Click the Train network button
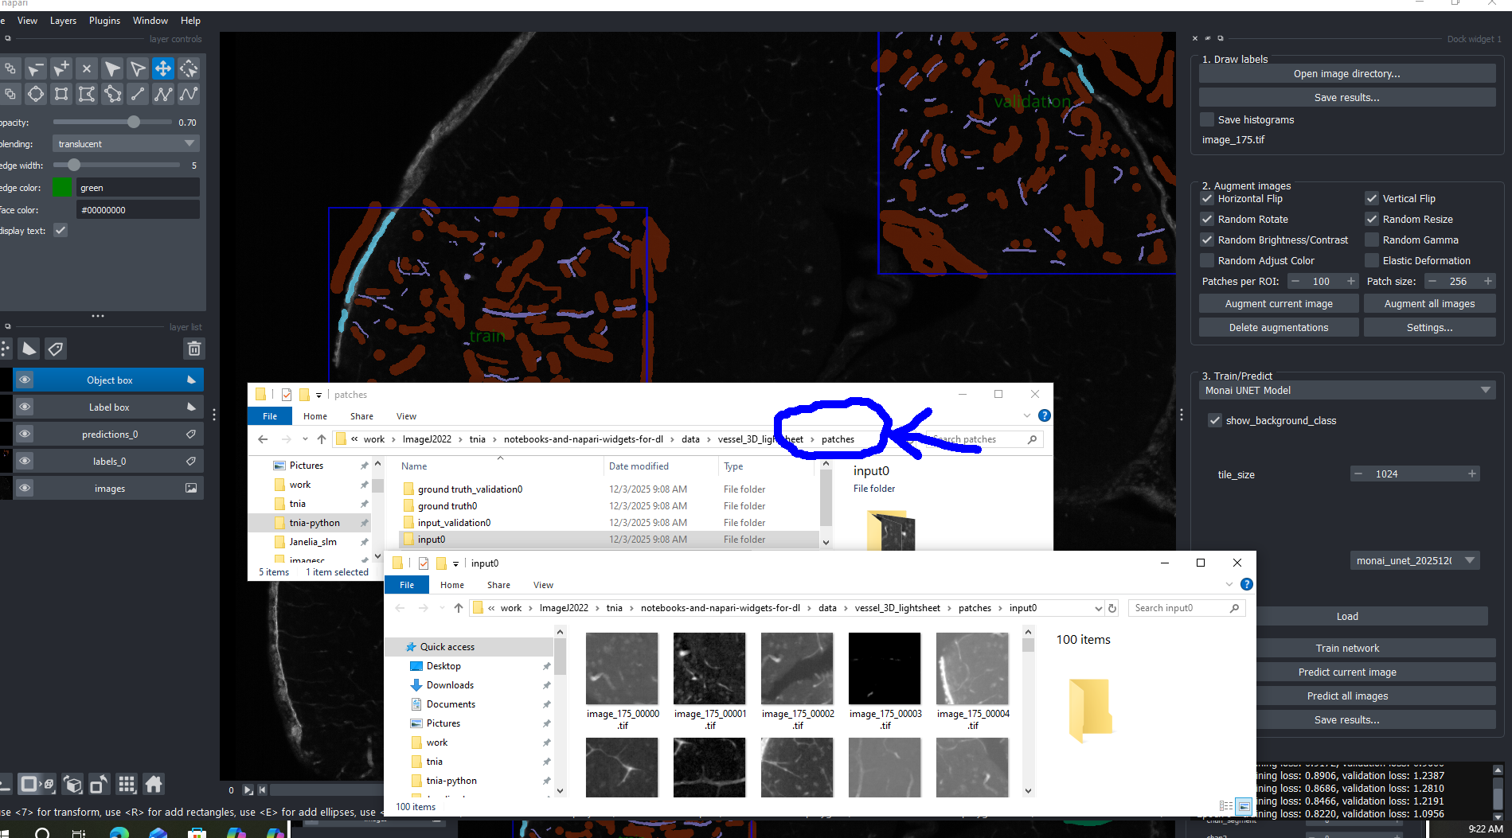 pos(1346,649)
